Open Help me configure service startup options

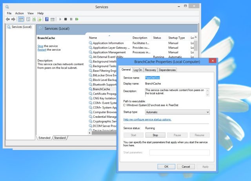[x=147, y=120]
